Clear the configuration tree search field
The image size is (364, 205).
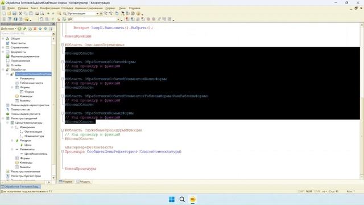pyautogui.click(x=53, y=34)
